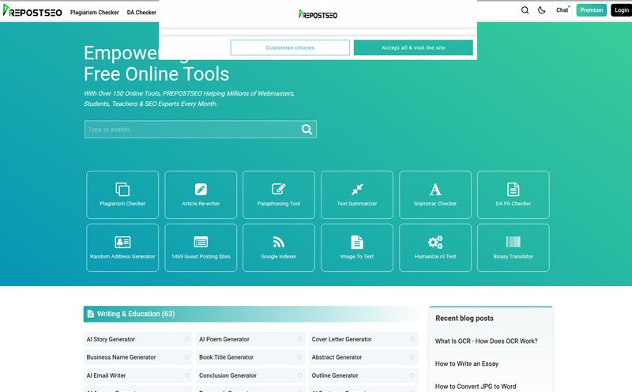Click the Prepostseo logo in header

click(32, 11)
